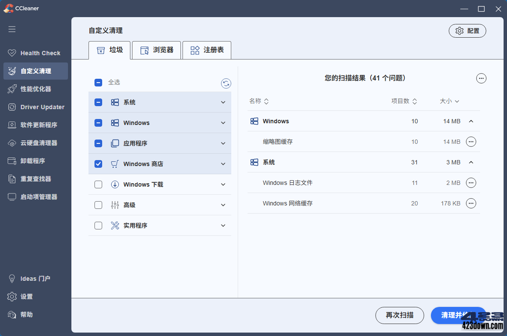Screen dimensions: 507x336
Task: 切换到注册表选项卡
Action: tap(206, 50)
